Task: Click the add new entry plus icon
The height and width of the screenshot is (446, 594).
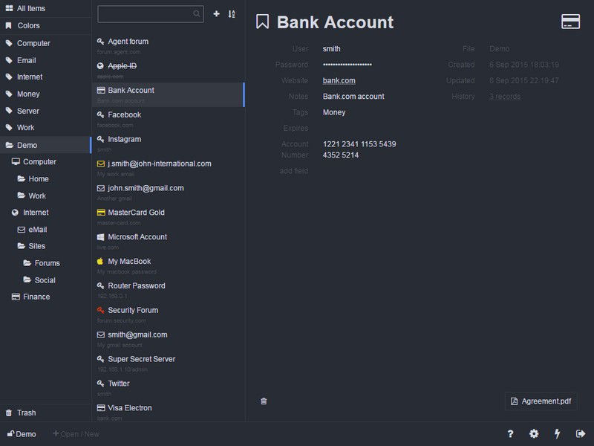Action: pyautogui.click(x=216, y=14)
